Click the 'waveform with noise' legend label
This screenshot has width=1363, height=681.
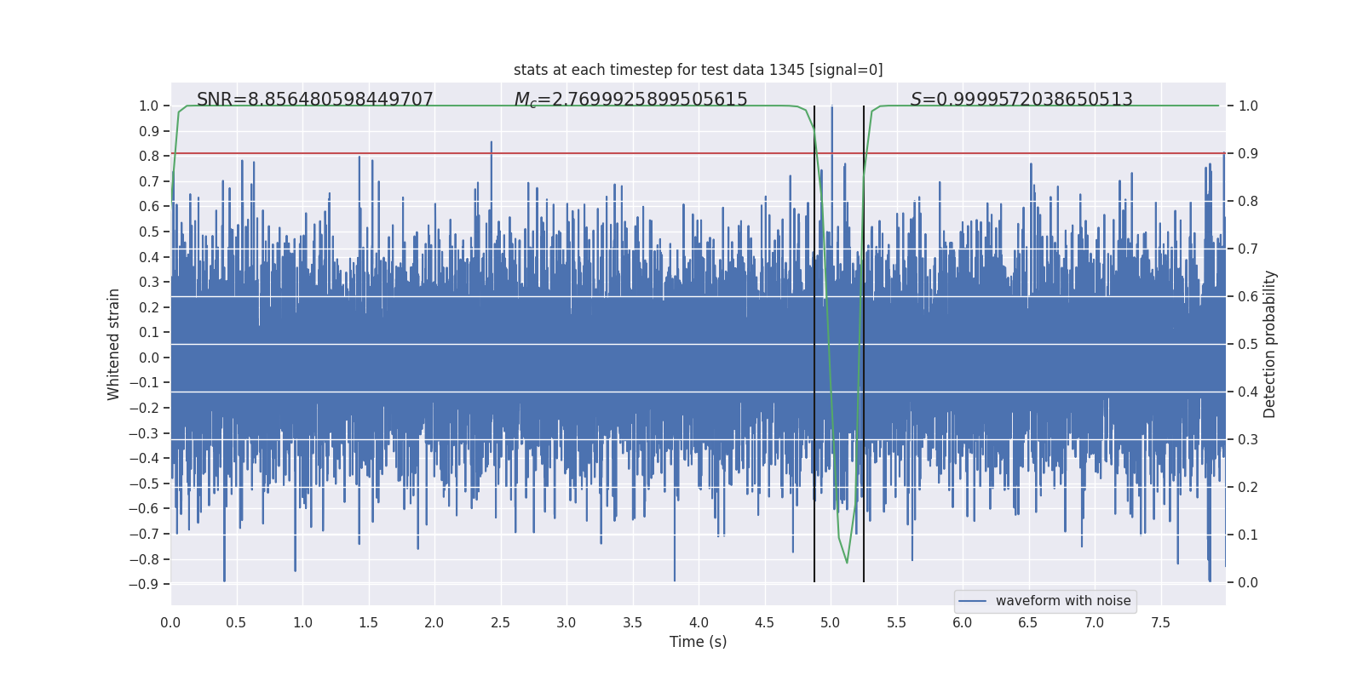(x=1062, y=601)
